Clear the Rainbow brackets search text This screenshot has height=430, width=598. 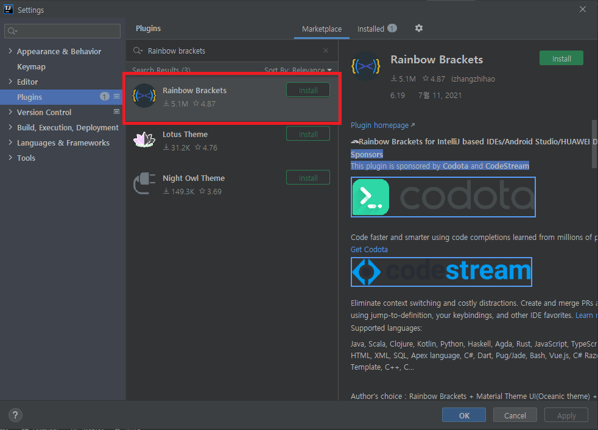(x=326, y=51)
